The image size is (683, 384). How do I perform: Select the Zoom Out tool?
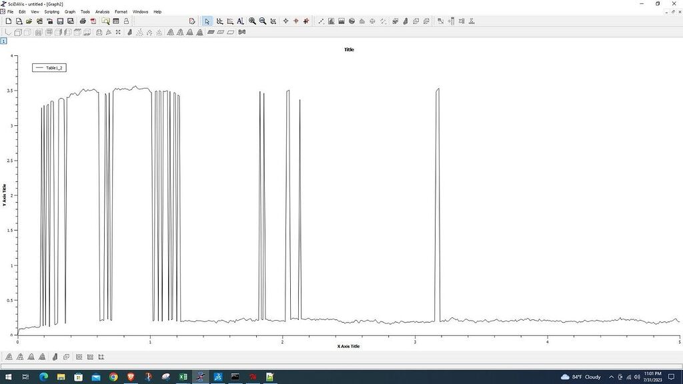(264, 21)
